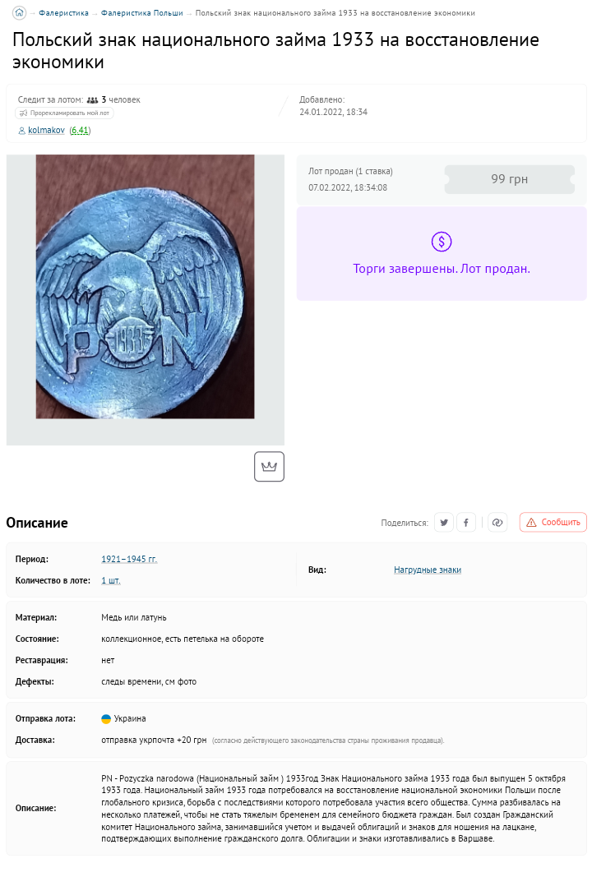
Task: Open the Нагрудные знаки category link
Action: 428,570
